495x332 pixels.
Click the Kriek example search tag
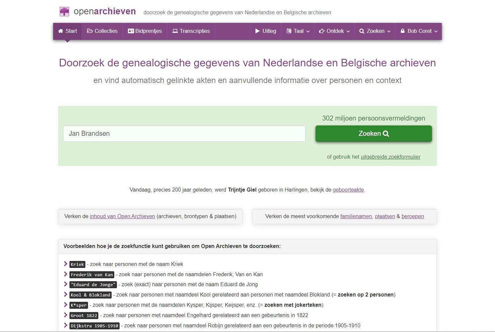[77, 264]
